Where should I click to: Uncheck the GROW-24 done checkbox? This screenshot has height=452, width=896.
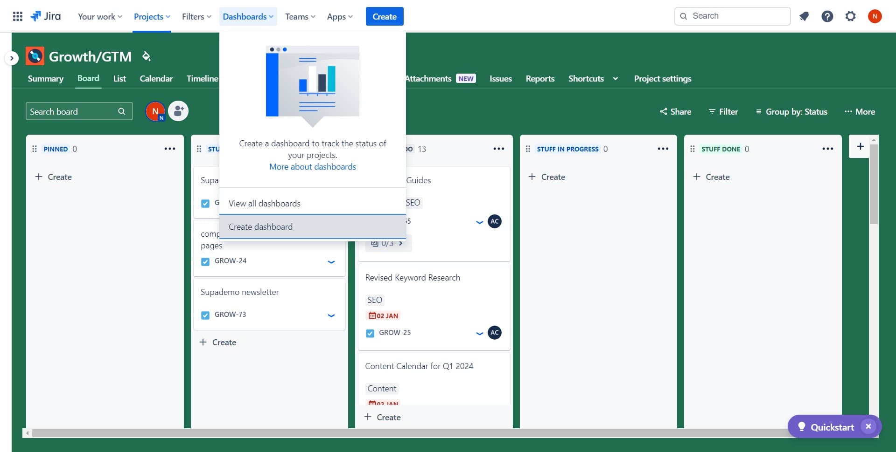[205, 261]
